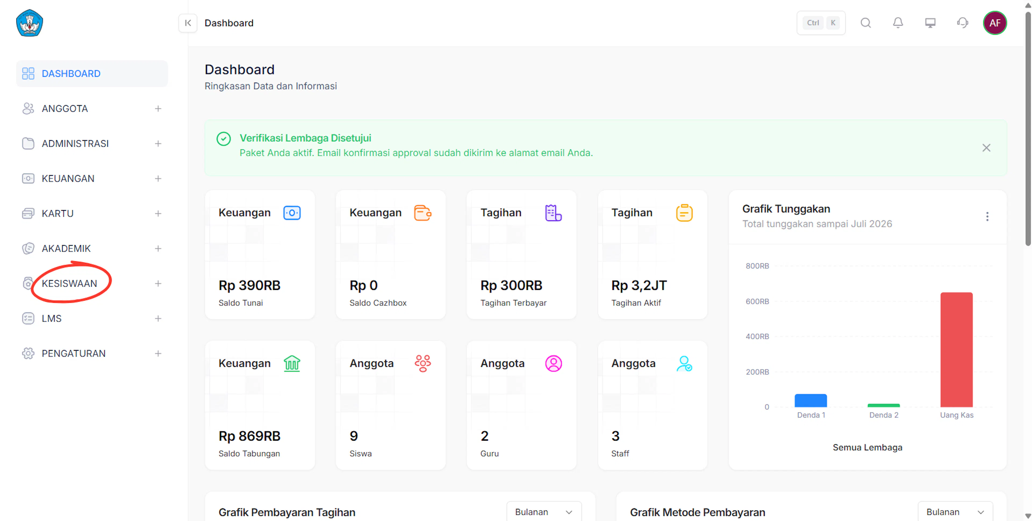
Task: Click the Administrasi folder icon in sidebar
Action: click(x=28, y=143)
